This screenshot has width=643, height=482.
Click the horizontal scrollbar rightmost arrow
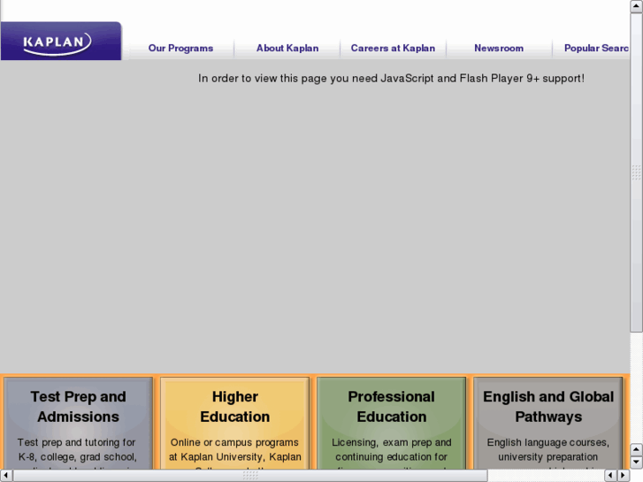pyautogui.click(x=624, y=476)
